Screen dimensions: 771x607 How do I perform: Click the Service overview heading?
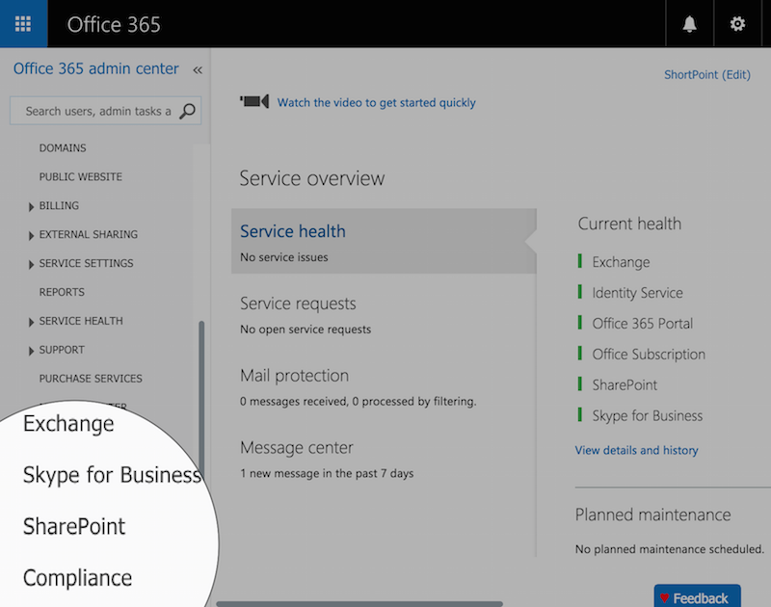[311, 178]
